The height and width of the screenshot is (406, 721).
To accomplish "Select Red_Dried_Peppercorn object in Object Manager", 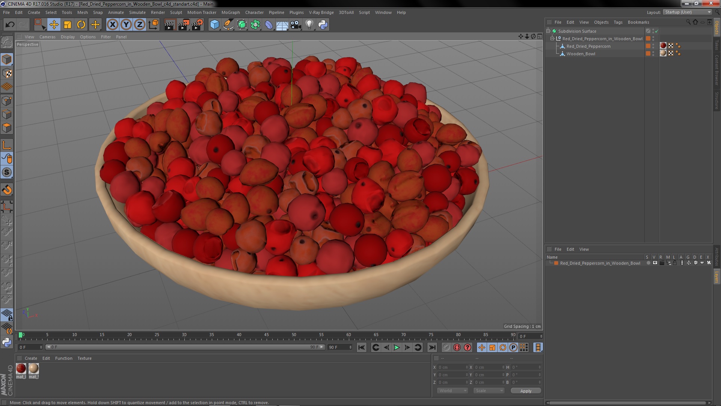I will tap(588, 46).
